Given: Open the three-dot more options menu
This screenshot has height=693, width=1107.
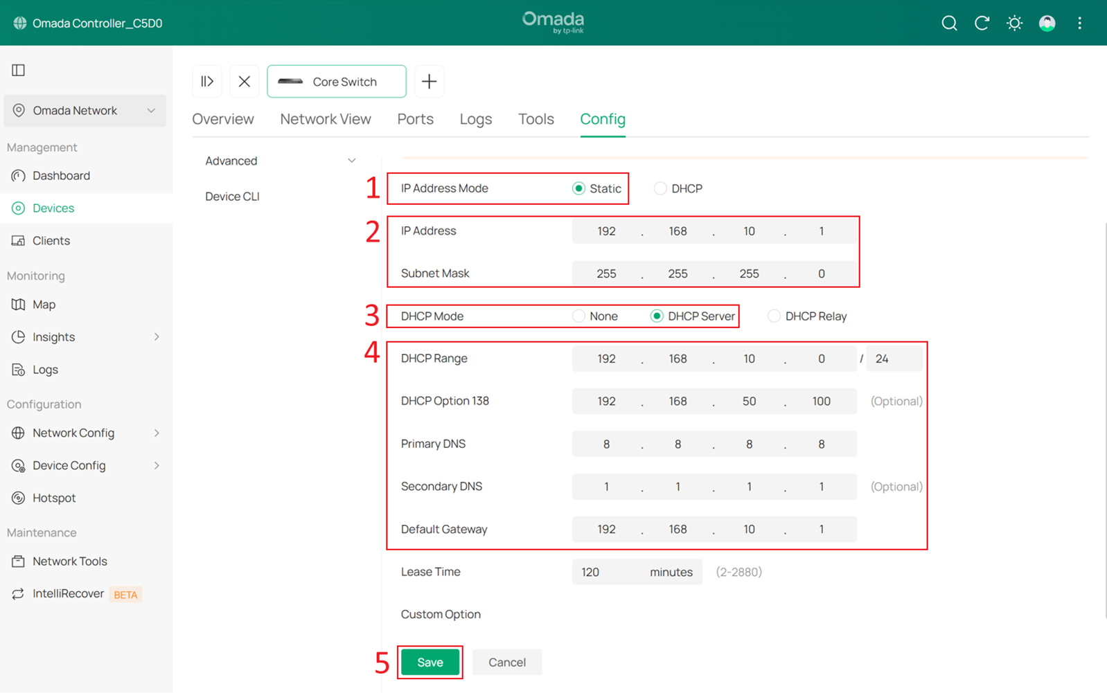Looking at the screenshot, I should tap(1079, 23).
